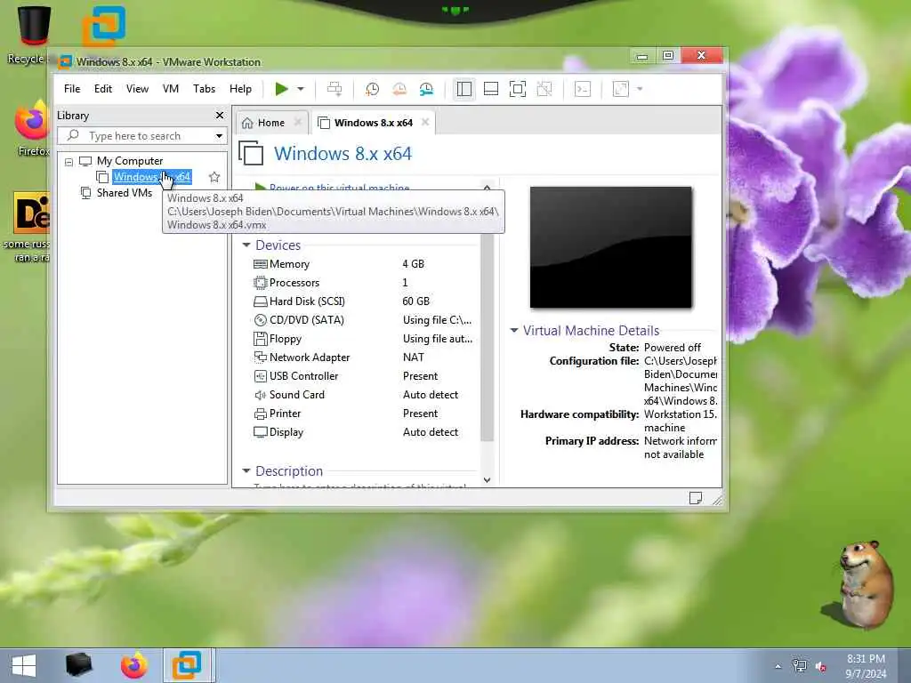The height and width of the screenshot is (683, 911).
Task: Open the Help menu
Action: pyautogui.click(x=240, y=89)
